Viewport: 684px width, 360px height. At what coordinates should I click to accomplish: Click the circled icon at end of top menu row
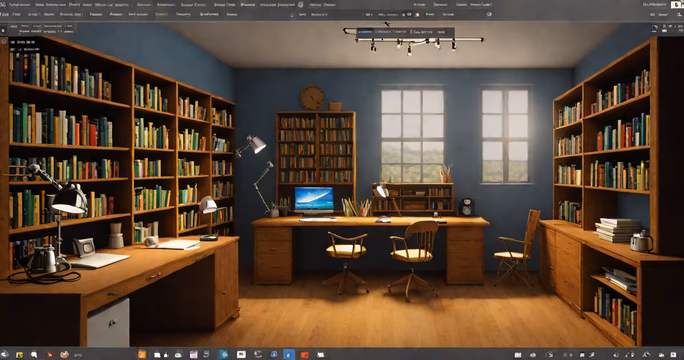300,4
